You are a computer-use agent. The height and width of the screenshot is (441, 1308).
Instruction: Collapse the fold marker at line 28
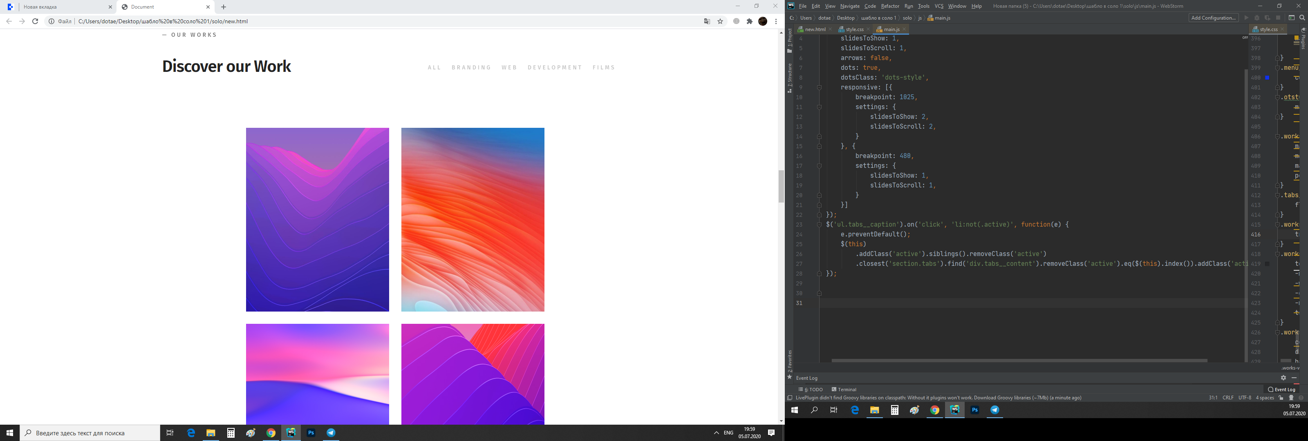click(819, 274)
